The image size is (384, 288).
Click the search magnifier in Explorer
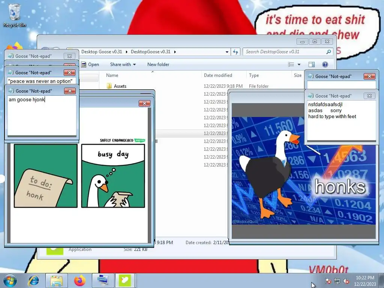click(x=328, y=52)
